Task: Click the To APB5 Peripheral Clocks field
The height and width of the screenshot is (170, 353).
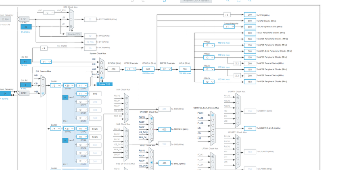Action: [x=250, y=45]
